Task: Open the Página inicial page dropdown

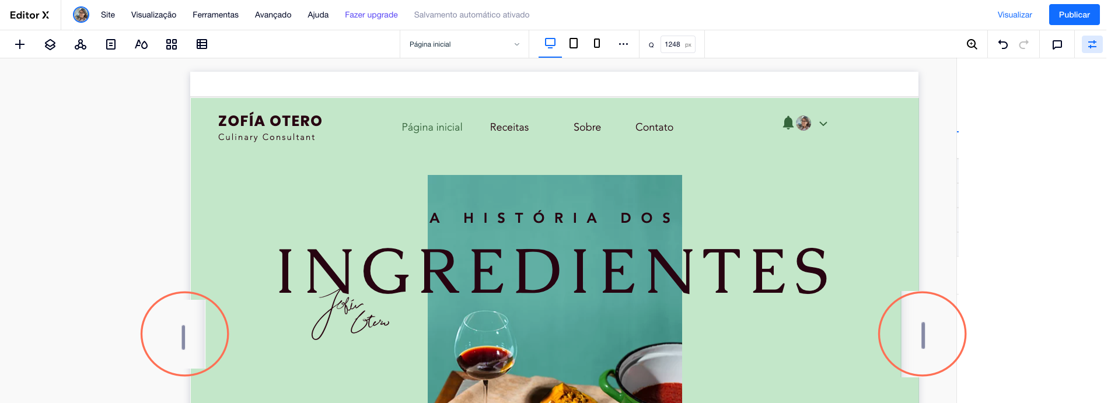Action: tap(464, 44)
